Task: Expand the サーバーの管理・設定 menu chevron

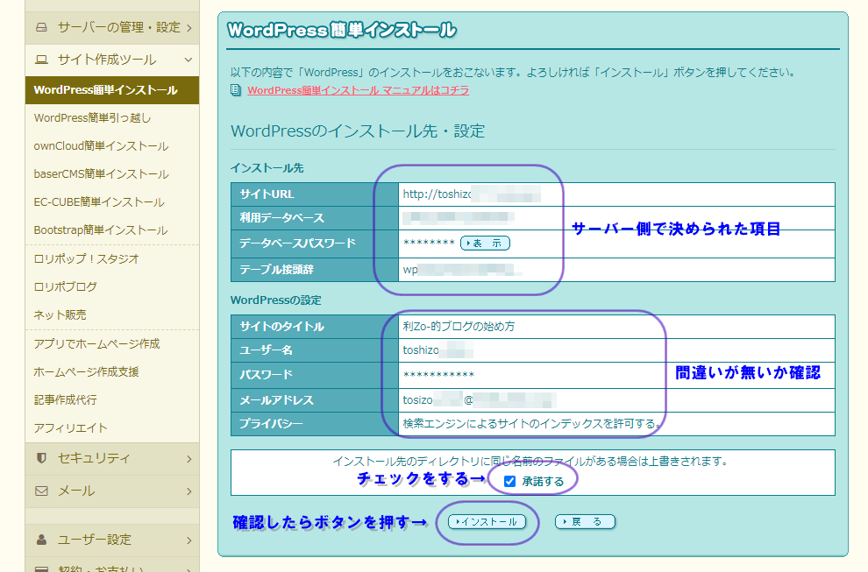Action: (x=189, y=27)
